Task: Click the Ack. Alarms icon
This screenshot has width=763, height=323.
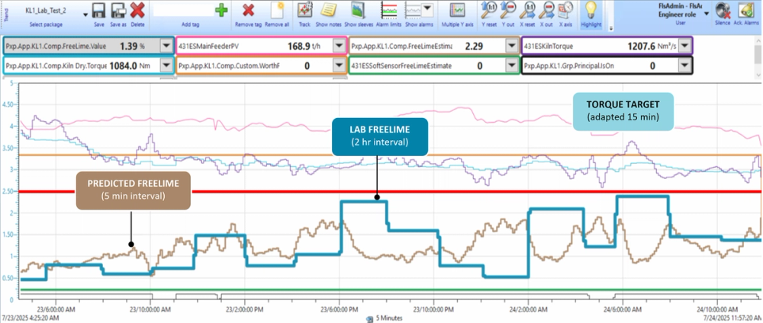Action: point(745,11)
